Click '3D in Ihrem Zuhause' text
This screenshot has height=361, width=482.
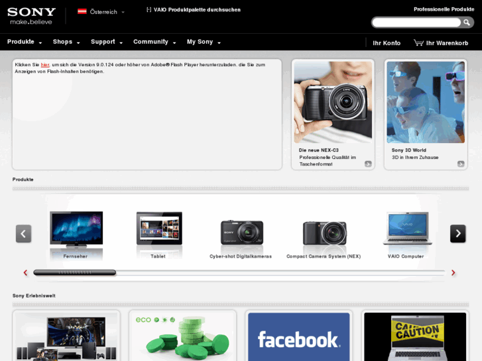pos(415,157)
